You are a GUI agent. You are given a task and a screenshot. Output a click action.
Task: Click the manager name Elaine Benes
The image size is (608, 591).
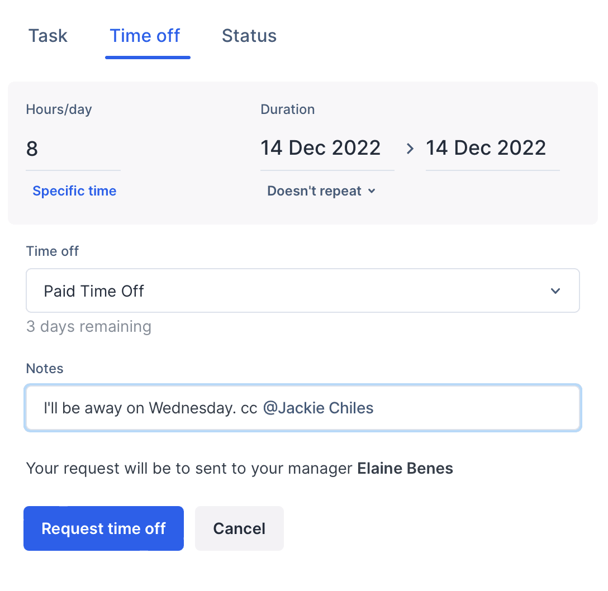click(x=405, y=468)
